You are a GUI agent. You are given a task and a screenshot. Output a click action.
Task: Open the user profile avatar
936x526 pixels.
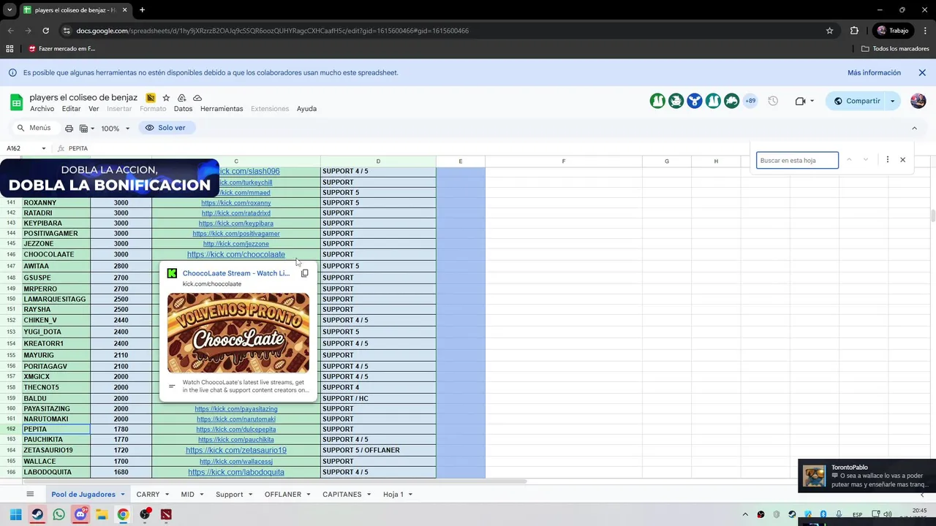click(918, 101)
